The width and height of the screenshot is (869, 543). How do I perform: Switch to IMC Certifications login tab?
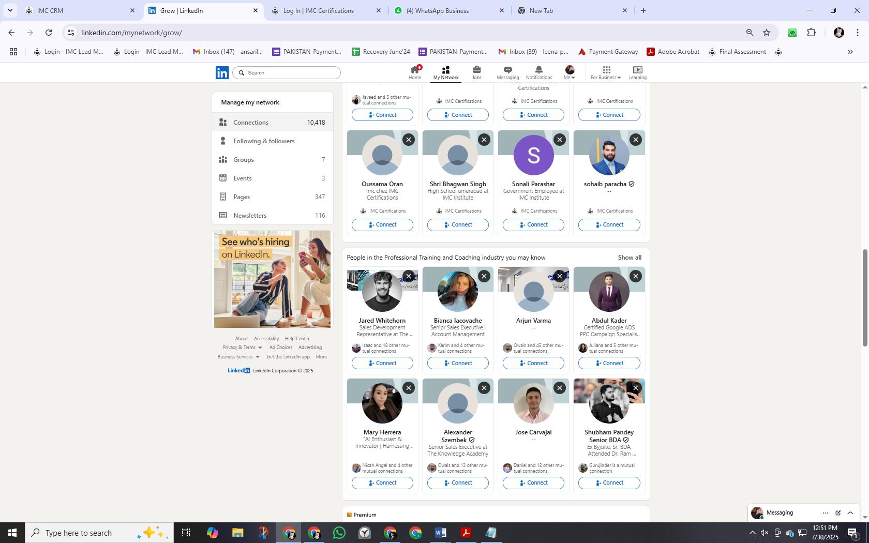326,10
